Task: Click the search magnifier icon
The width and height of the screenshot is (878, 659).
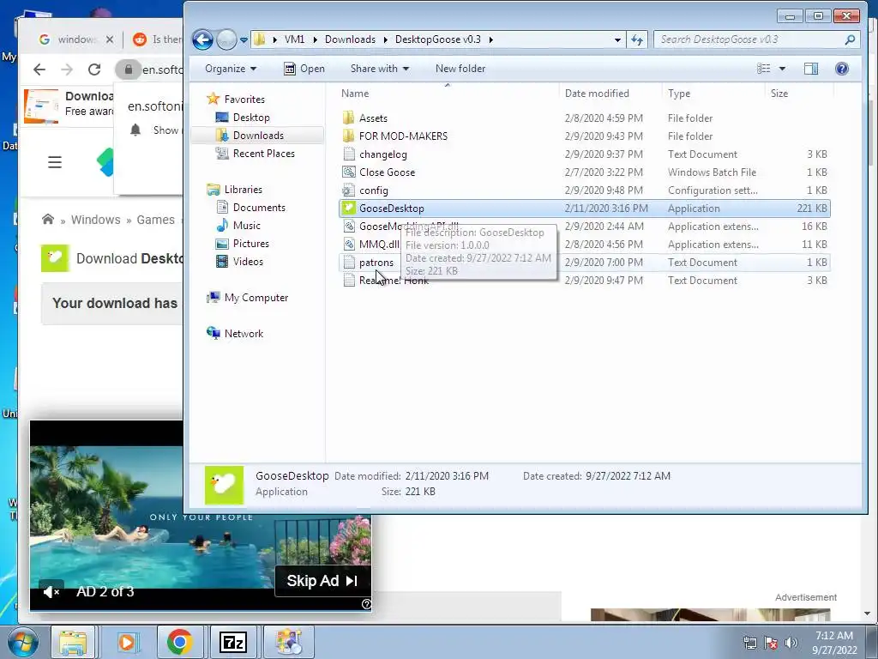Action: point(850,39)
